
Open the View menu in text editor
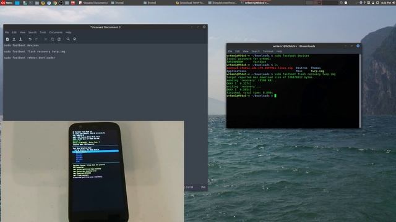(22, 33)
